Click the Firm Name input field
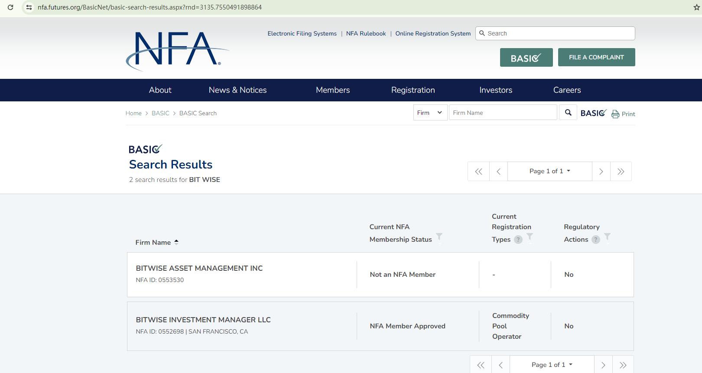702x373 pixels. click(x=503, y=113)
